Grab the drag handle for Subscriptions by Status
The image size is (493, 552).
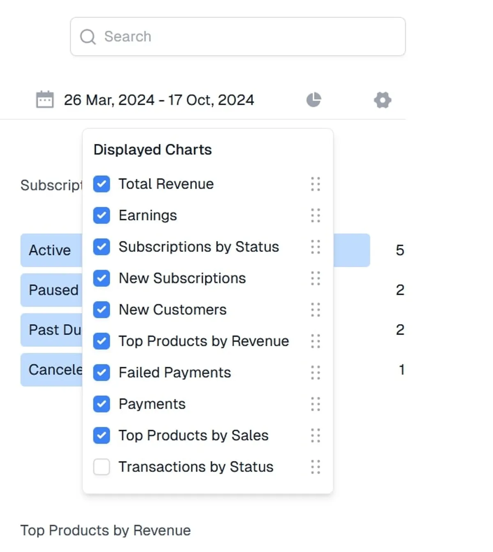point(316,247)
